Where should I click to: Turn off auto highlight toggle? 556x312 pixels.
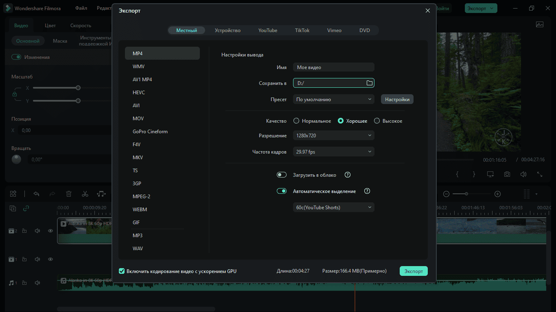(282, 191)
